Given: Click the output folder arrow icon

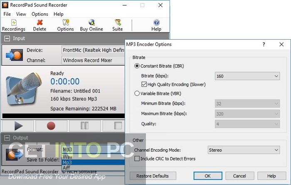Looking at the screenshot, I should click(x=15, y=155).
